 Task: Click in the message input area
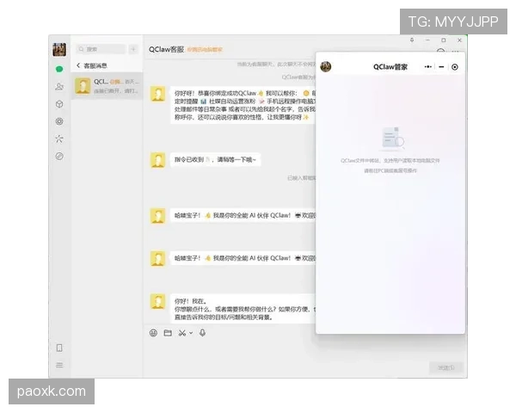point(286,351)
